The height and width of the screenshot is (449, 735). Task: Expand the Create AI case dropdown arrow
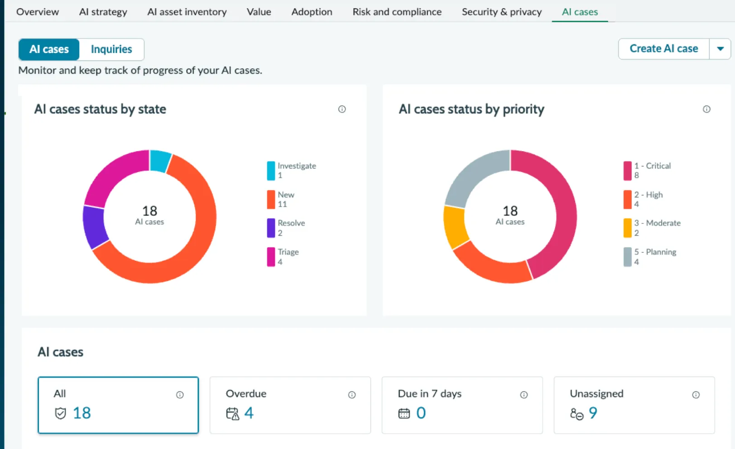(x=720, y=49)
